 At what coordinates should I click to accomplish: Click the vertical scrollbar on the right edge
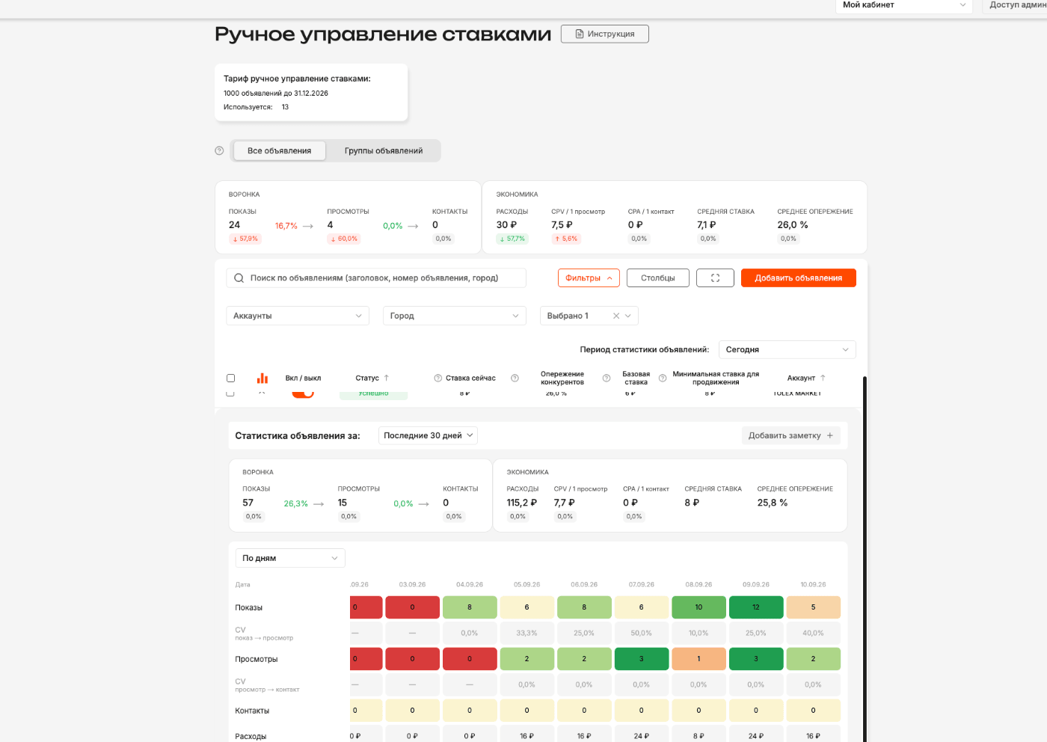(865, 559)
